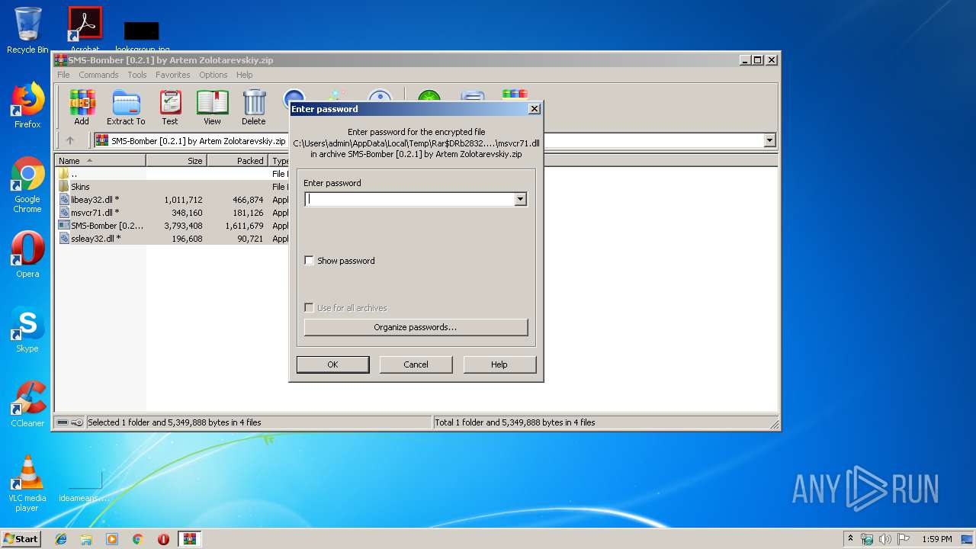Viewport: 976px width, 549px height.
Task: Click the volume icon in system tray
Action: pos(885,539)
